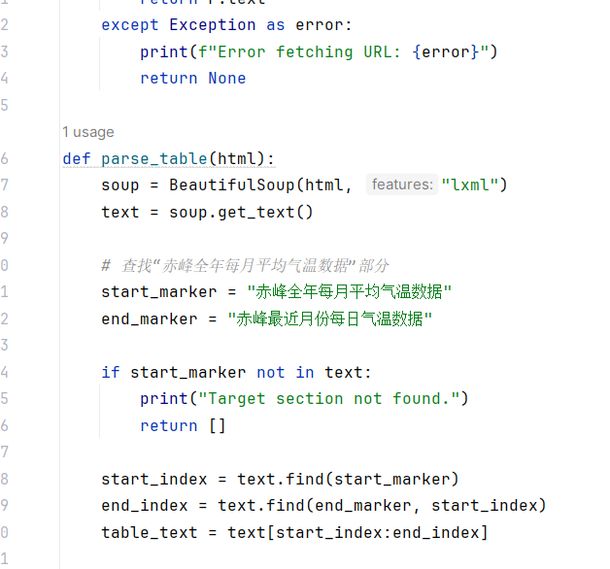610x569 pixels.
Task: Click gutter line number beside soup assignment
Action: (4, 184)
